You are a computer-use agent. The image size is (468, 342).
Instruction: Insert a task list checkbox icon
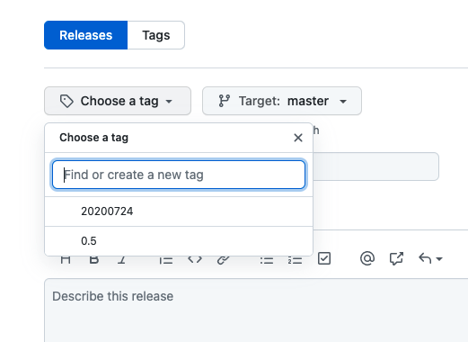324,258
